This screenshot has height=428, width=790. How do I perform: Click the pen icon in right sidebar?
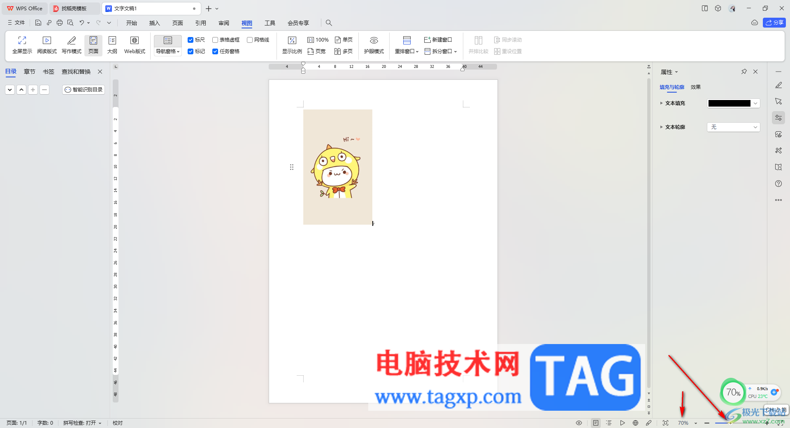[x=778, y=85]
